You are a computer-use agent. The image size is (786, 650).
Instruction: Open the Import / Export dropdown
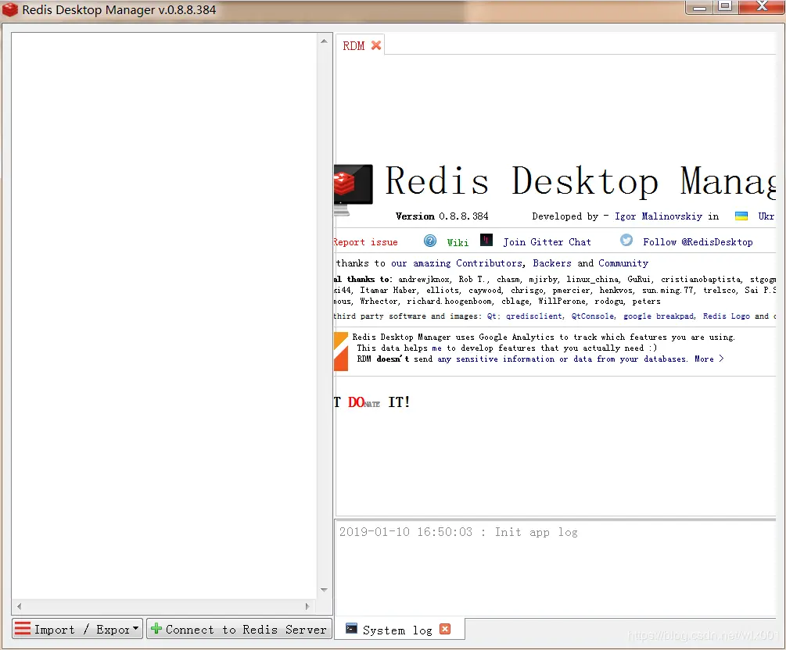tap(77, 629)
